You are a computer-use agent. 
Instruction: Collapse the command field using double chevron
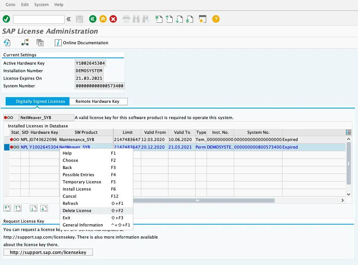[68, 19]
